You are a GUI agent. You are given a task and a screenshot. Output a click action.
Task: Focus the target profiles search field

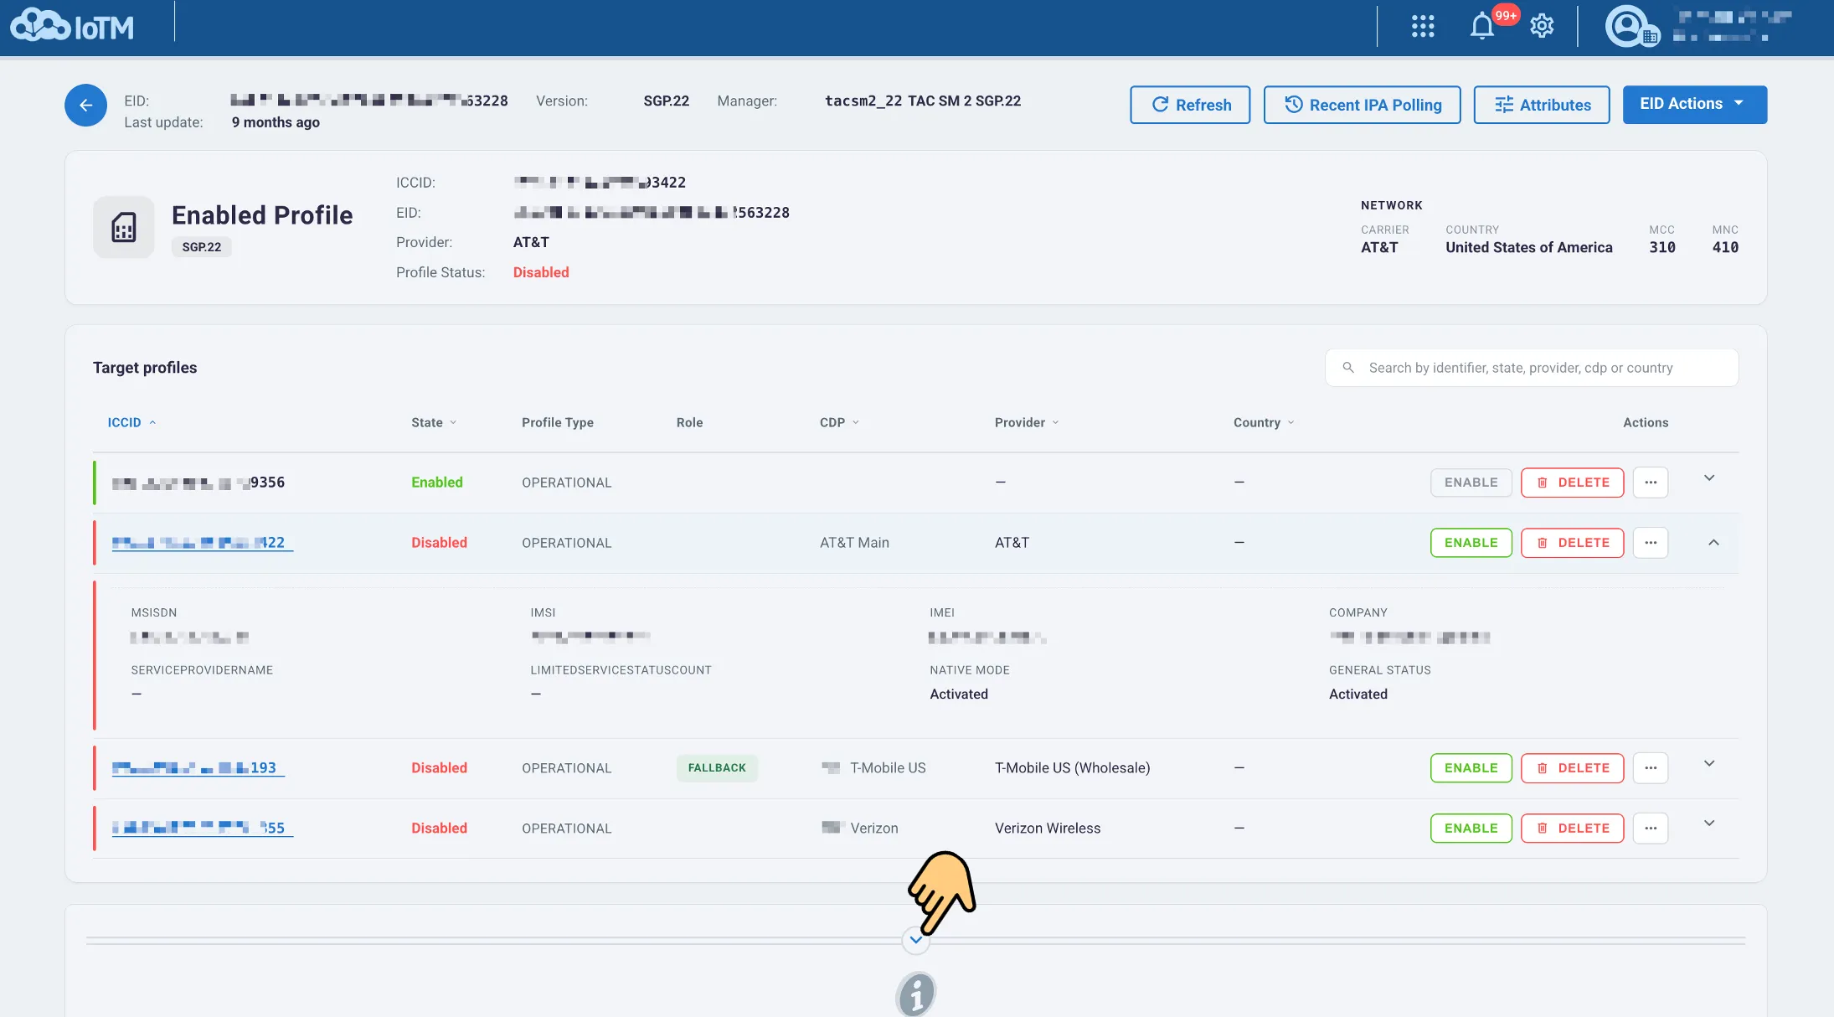[1532, 368]
